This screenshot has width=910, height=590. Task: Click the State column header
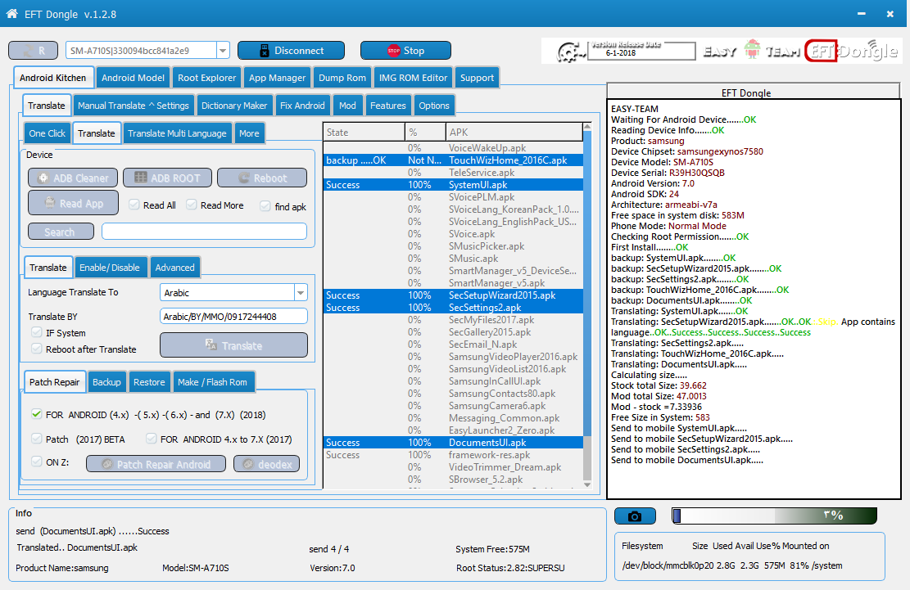pyautogui.click(x=364, y=132)
